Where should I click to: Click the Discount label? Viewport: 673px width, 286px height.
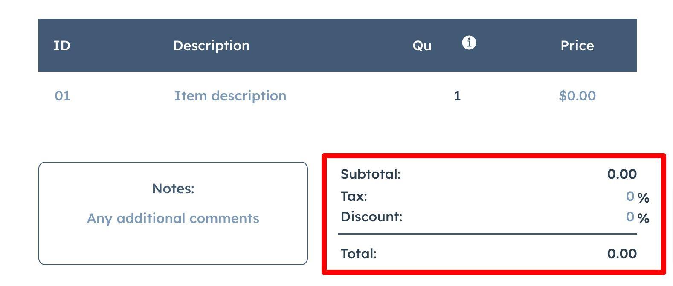pos(371,217)
